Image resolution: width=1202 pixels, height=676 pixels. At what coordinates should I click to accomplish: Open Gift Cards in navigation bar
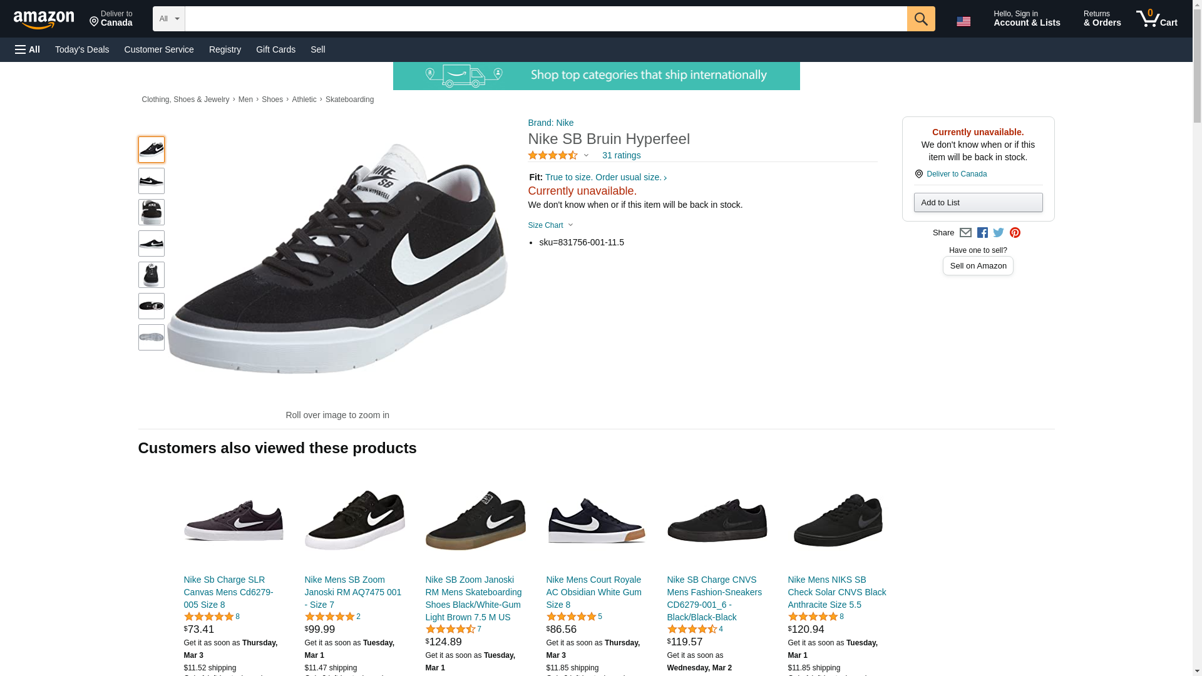275,49
